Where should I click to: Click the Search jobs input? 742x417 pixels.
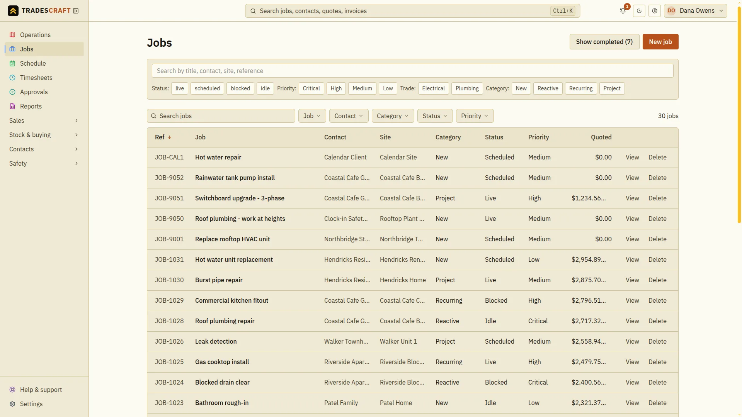click(221, 116)
